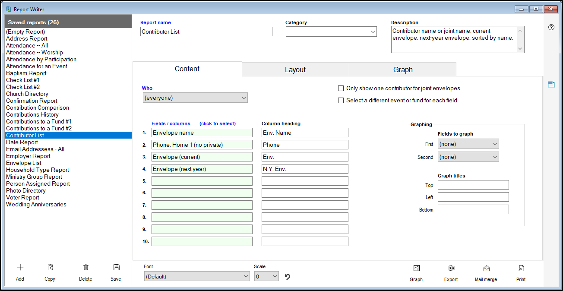Check select a different event or fund option
This screenshot has height=291, width=563.
341,101
